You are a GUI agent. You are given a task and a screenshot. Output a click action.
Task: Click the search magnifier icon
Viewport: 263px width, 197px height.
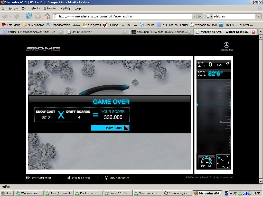pyautogui.click(x=258, y=16)
